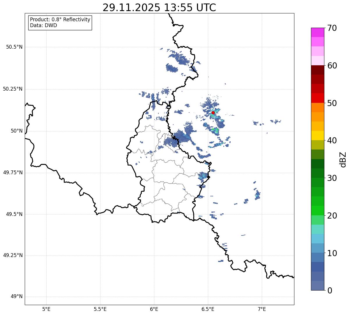
Task: Click the 49.25°N latitude label
Action: (13, 255)
